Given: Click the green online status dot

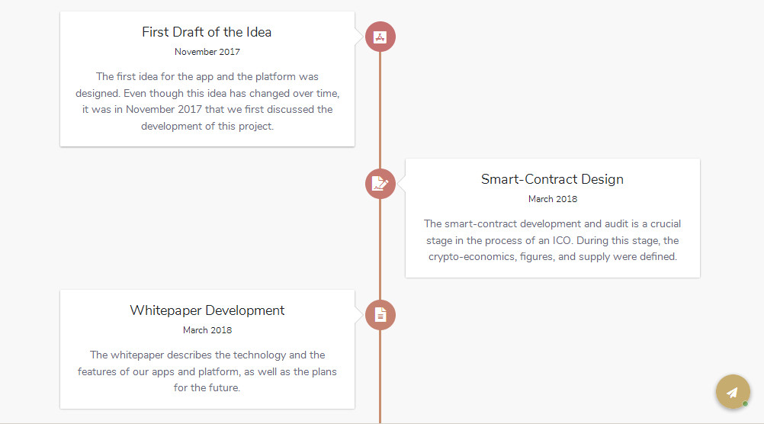Looking at the screenshot, I should (x=745, y=403).
